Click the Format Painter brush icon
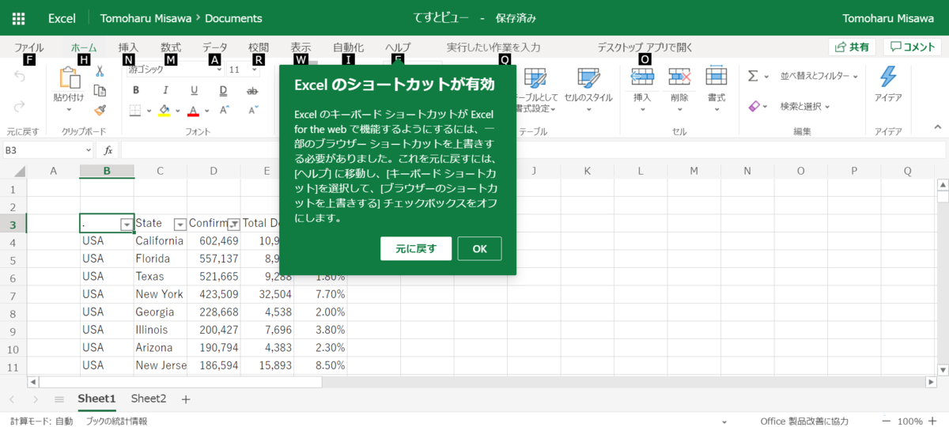 [x=100, y=110]
